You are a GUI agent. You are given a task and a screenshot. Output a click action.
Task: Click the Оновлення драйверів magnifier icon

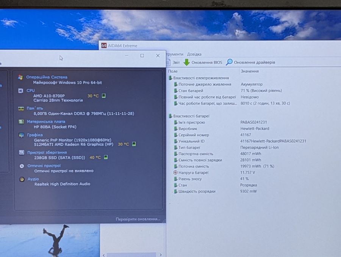point(229,62)
